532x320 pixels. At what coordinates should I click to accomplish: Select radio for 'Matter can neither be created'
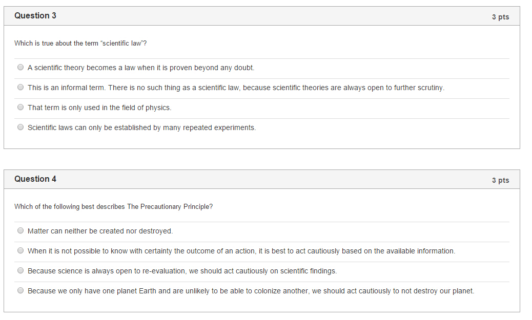(21, 231)
